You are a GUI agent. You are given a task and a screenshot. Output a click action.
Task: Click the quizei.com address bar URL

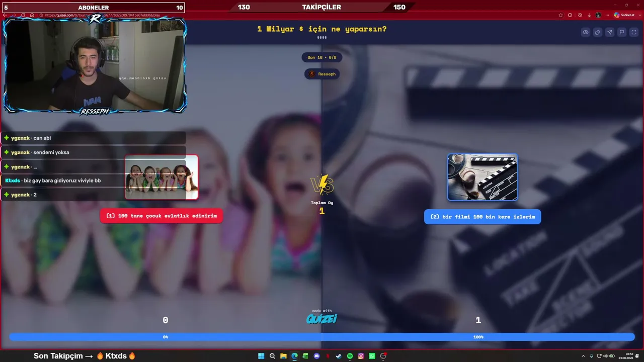pos(103,15)
